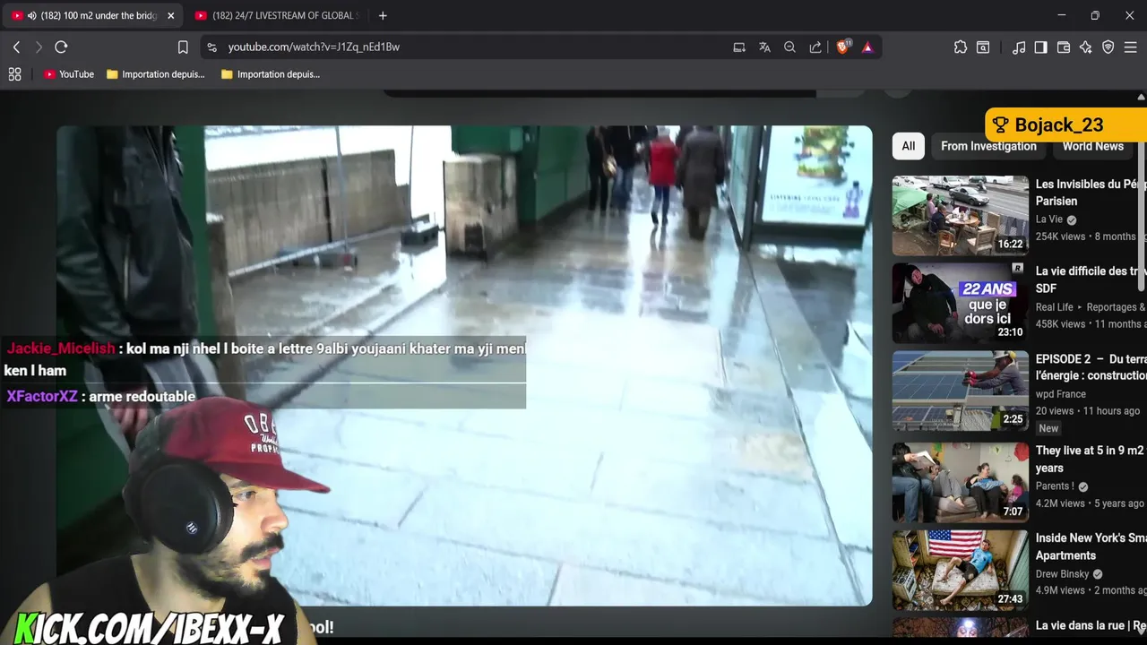The image size is (1147, 645).
Task: Click 'Inside New York's Sma...' video title
Action: (1091, 546)
